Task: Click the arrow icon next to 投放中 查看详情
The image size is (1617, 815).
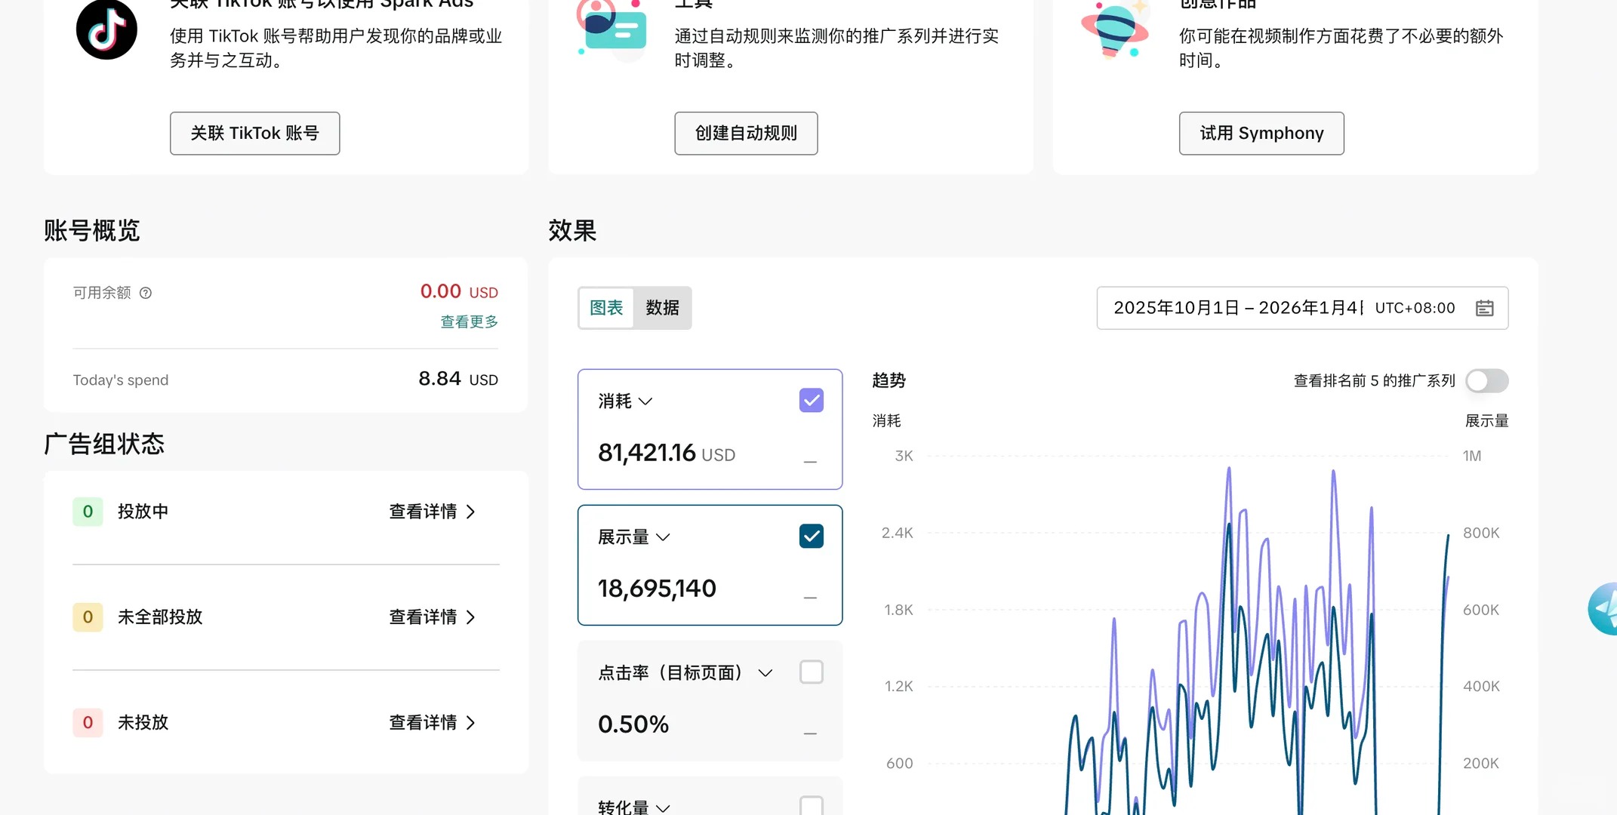Action: [471, 512]
